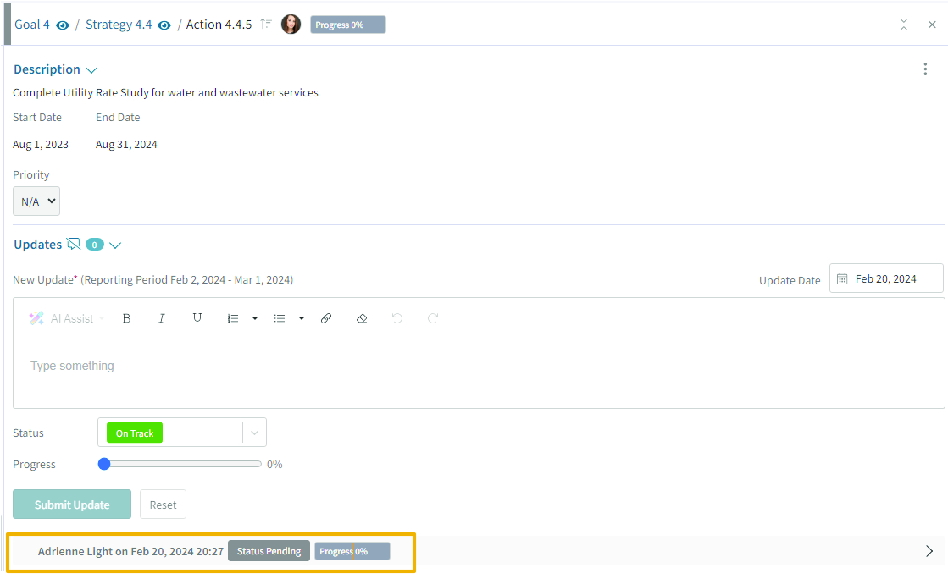Apply italic formatting

[x=162, y=318]
